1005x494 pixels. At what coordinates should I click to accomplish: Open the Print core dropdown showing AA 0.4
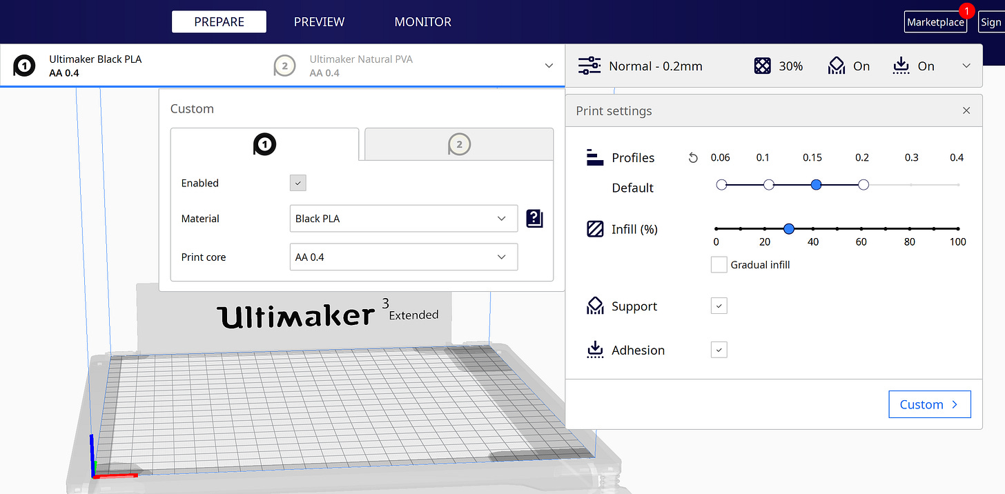point(403,257)
